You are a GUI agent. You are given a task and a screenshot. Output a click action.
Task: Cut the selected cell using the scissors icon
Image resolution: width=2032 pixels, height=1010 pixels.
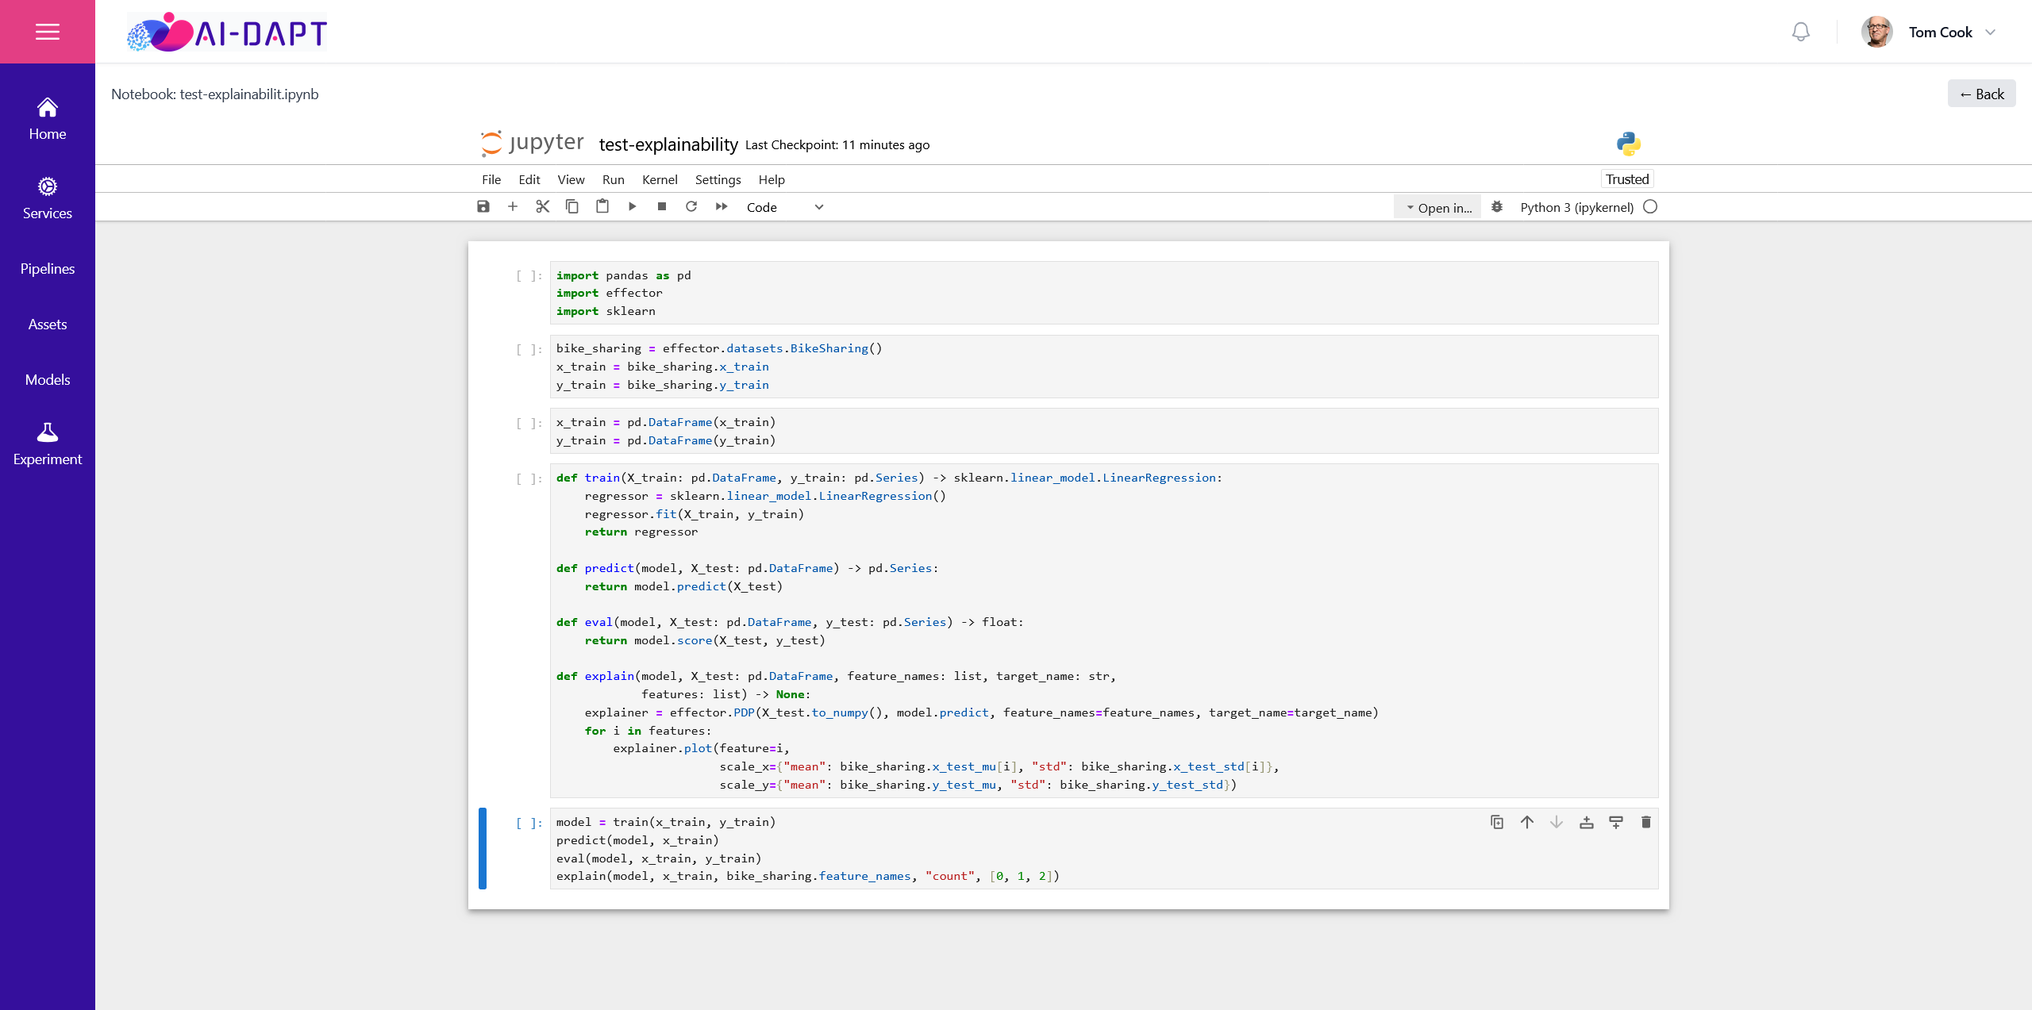tap(543, 206)
